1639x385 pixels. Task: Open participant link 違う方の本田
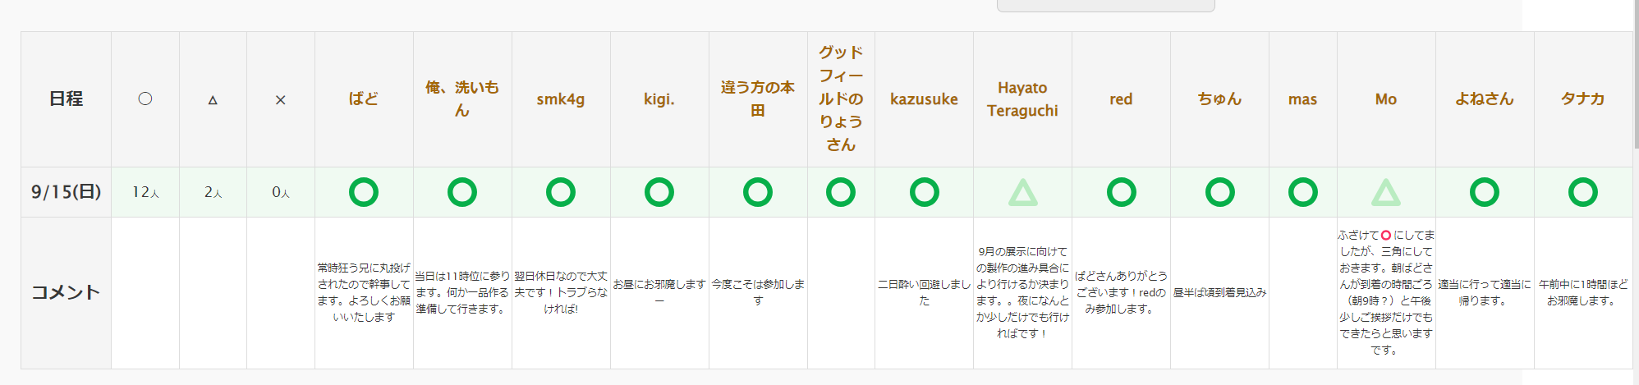tap(758, 99)
